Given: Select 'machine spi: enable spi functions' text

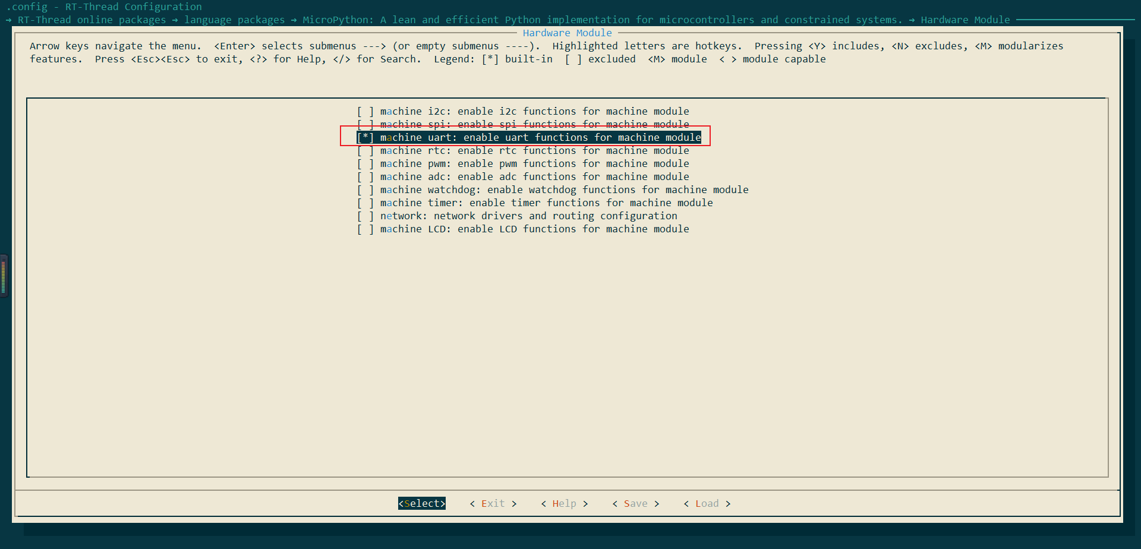Looking at the screenshot, I should [478, 124].
